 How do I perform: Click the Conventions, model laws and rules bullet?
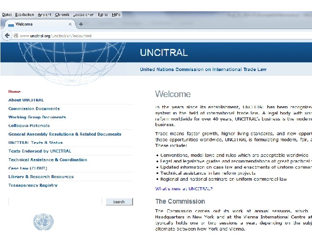coord(234,155)
